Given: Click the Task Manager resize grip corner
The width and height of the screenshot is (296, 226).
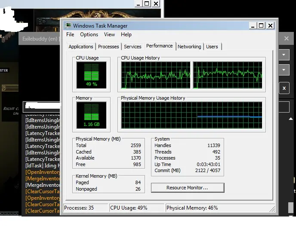Looking at the screenshot, I should [x=272, y=209].
